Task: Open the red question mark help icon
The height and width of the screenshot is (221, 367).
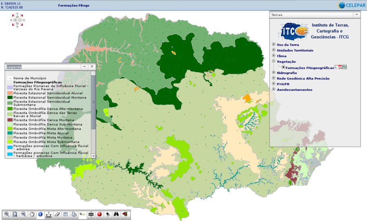Action: 99,214
